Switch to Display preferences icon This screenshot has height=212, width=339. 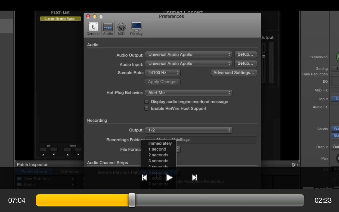click(136, 29)
